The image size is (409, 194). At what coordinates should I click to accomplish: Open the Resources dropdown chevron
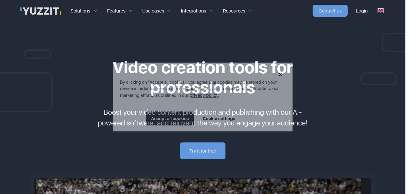tap(250, 11)
